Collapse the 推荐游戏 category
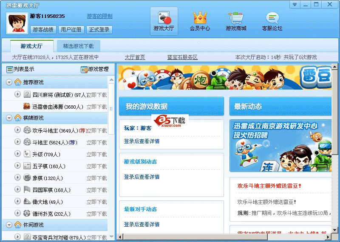This screenshot has width=340, height=242. pos(9,82)
